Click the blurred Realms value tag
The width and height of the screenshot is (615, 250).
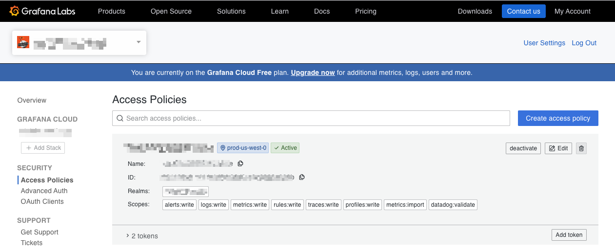coord(185,191)
